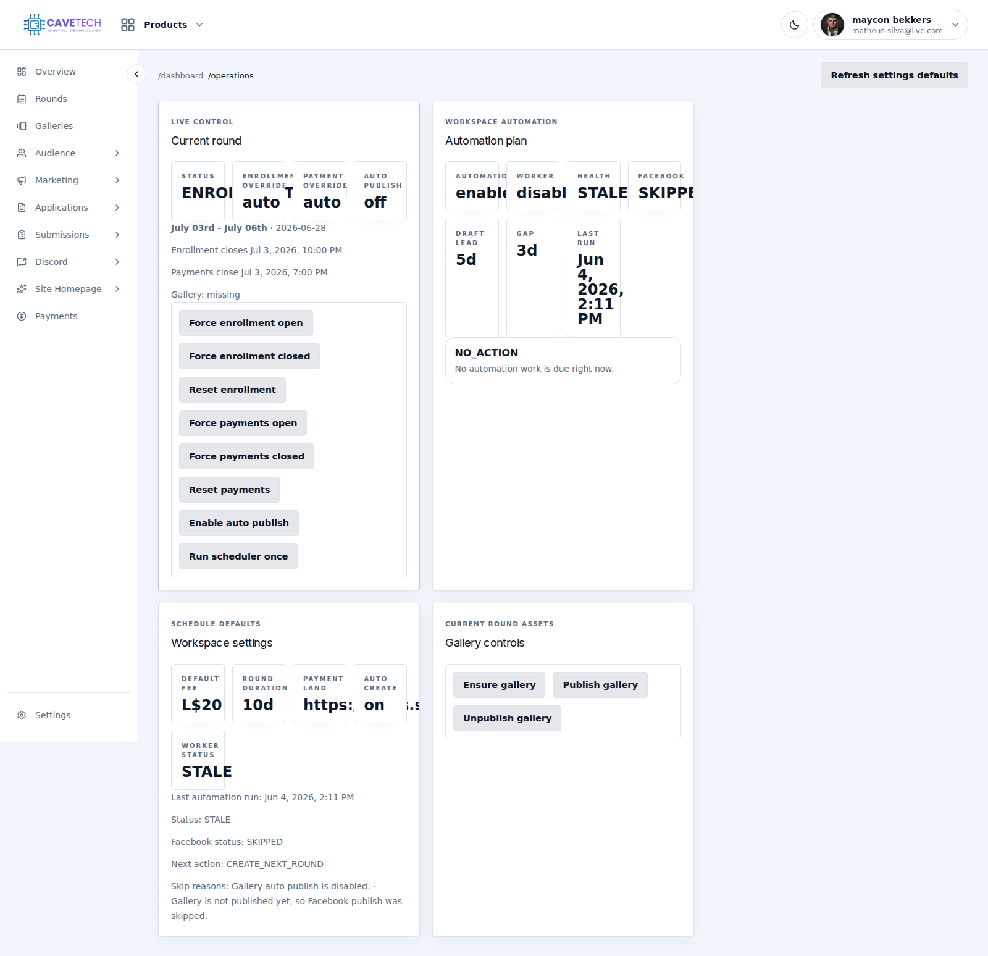The width and height of the screenshot is (988, 956).
Task: Click 'Facebook status: SKIPPED' text
Action: pyautogui.click(x=227, y=842)
